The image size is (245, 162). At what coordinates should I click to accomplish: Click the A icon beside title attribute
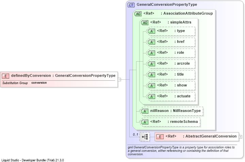coord(151,75)
